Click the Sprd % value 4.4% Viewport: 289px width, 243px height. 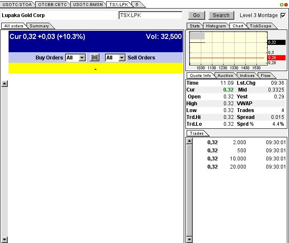[278, 124]
